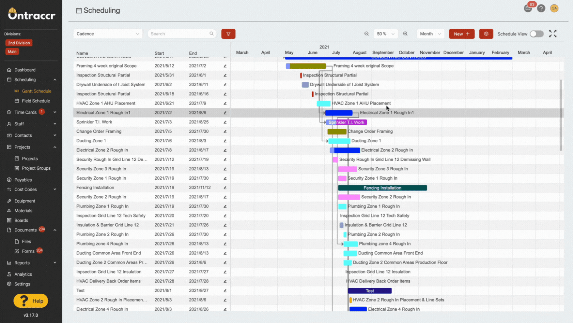Open the Month timescale dropdown

click(430, 34)
